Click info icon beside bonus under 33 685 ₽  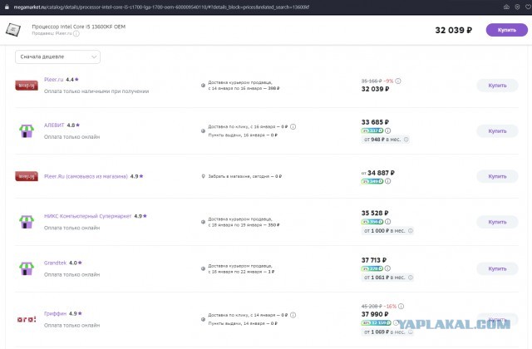point(388,130)
